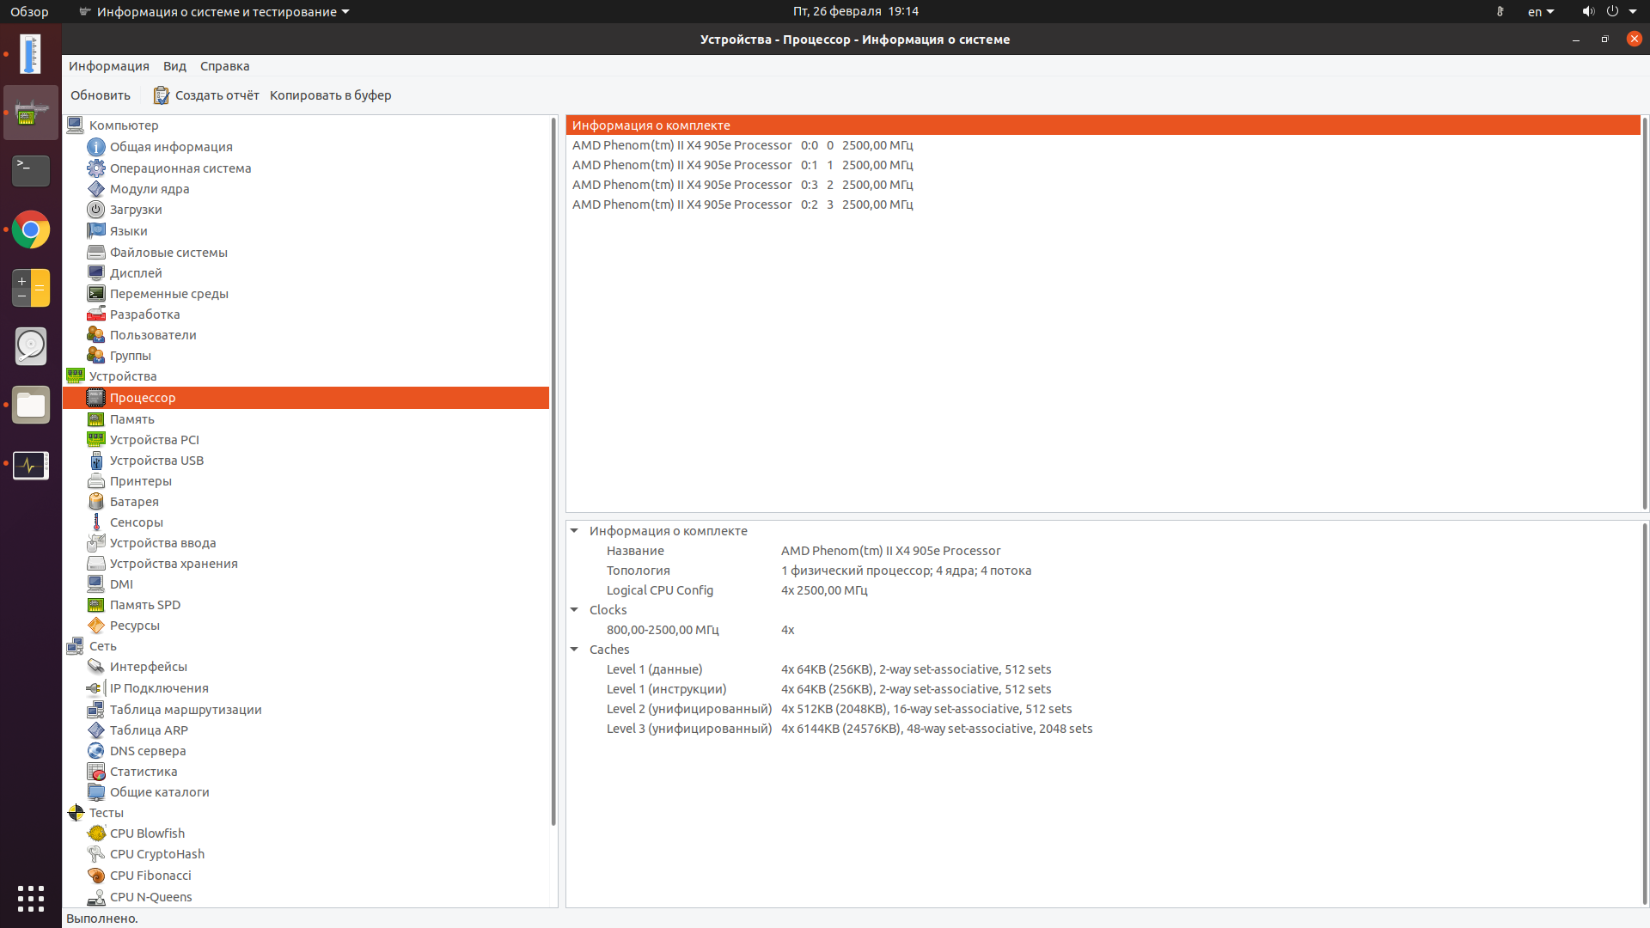Collapse the Clocks section
Viewport: 1650px width, 928px height.
click(574, 610)
